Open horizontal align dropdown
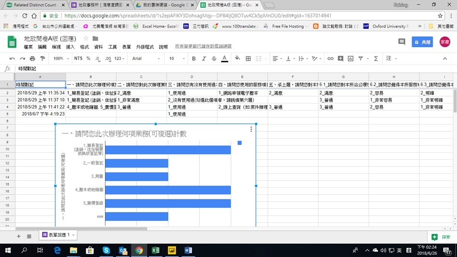The height and width of the screenshot is (257, 457). pos(277,59)
